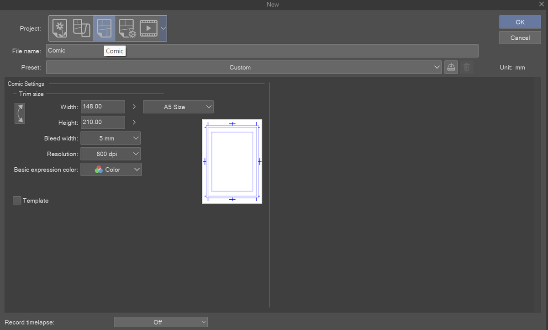548x330 pixels.
Task: Click the Width value field
Action: pos(103,106)
